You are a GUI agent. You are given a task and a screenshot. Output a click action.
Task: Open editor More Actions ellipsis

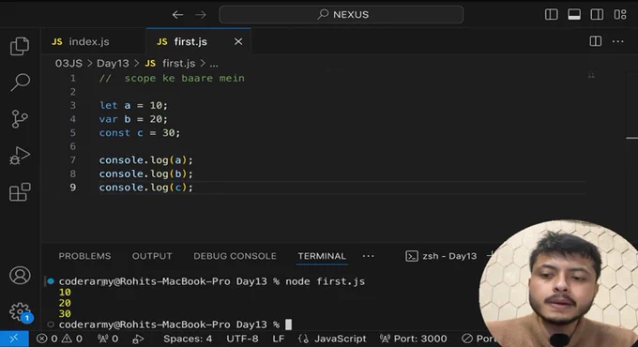tap(617, 41)
